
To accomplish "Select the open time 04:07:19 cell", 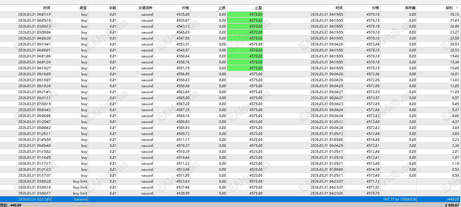I will pos(34,14).
